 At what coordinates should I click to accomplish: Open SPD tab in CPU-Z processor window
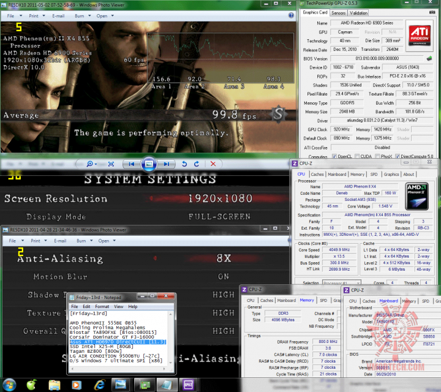[374, 175]
